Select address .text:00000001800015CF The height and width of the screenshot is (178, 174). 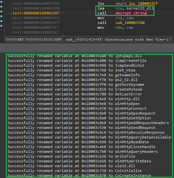pos(35,32)
